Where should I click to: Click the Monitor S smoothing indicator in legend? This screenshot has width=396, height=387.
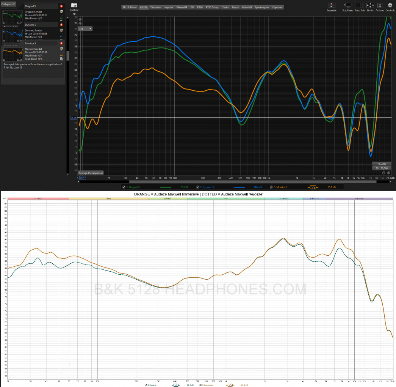[x=313, y=187]
